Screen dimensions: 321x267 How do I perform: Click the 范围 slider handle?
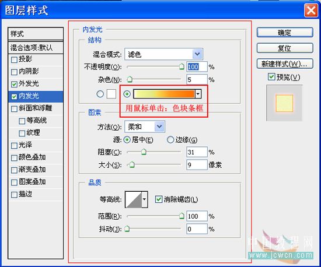(182, 216)
